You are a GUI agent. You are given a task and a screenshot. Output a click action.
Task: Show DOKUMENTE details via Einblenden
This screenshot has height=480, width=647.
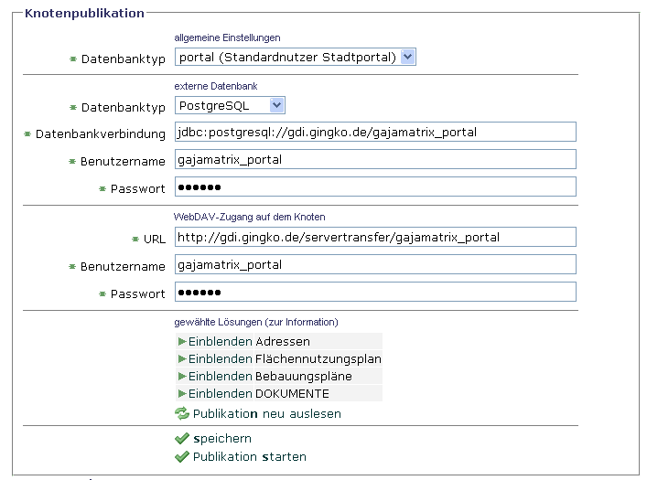tap(221, 393)
